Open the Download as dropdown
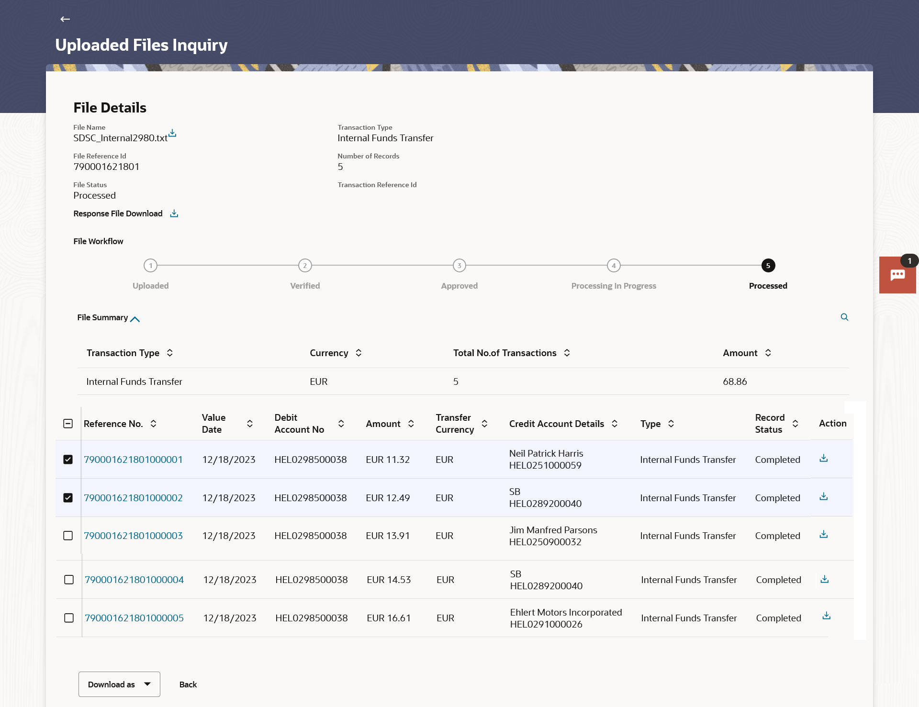Image resolution: width=919 pixels, height=707 pixels. click(119, 685)
